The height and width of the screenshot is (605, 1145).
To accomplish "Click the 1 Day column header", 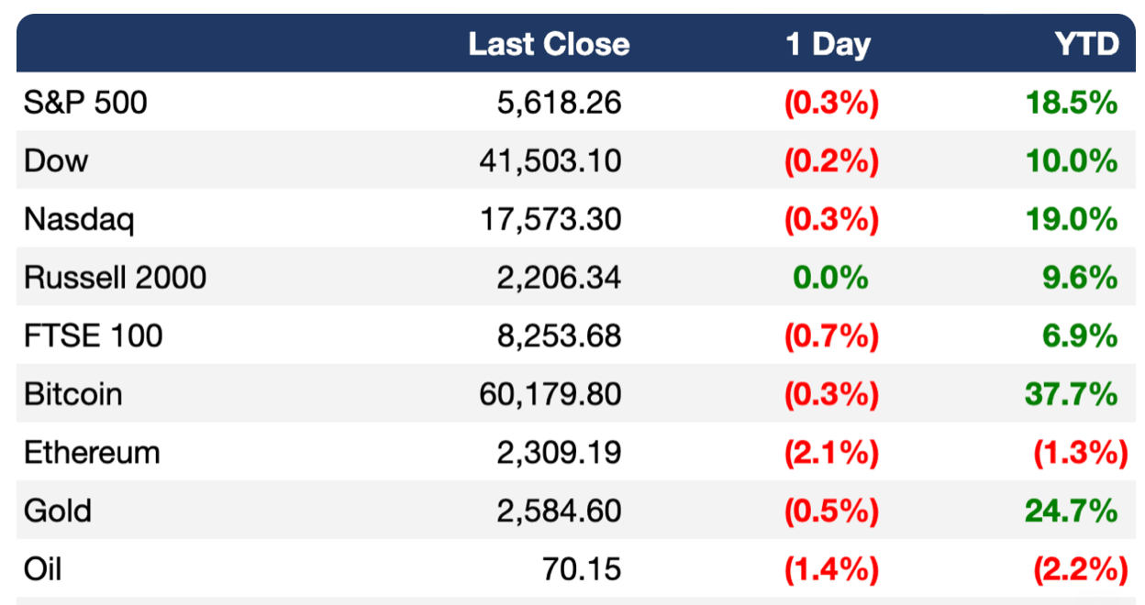I will [x=828, y=45].
